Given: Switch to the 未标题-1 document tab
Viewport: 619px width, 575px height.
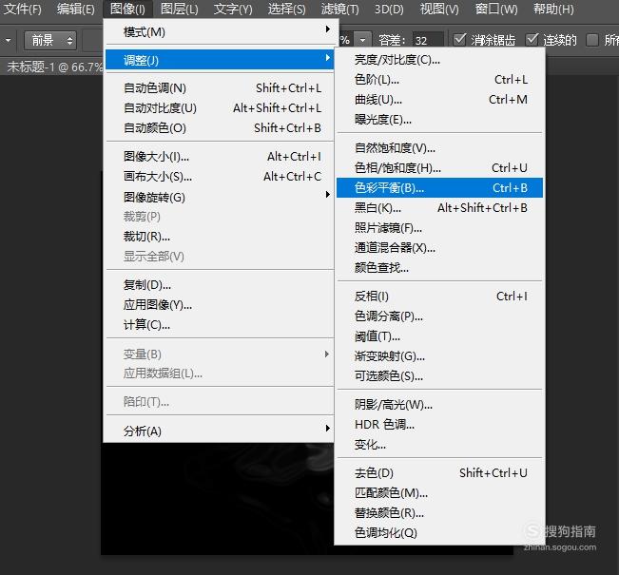Looking at the screenshot, I should (x=54, y=67).
